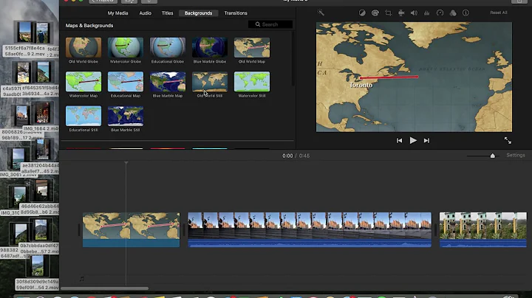
Task: Select the Blue Marble Globe thumbnail
Action: [x=210, y=47]
